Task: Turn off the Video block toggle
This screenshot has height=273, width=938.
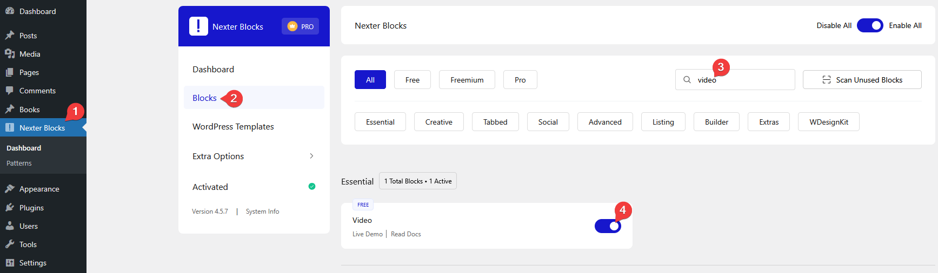Action: pyautogui.click(x=608, y=226)
